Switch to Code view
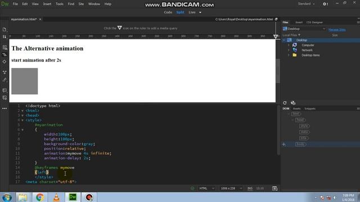Image resolution: width=360 pixels, height=202 pixels. (x=168, y=12)
